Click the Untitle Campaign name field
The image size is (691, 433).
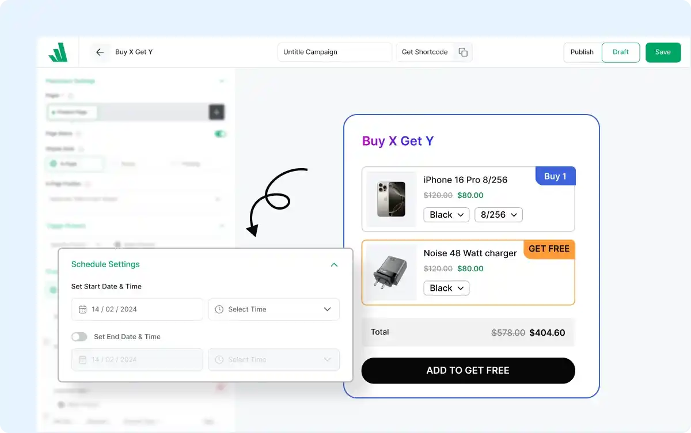tap(335, 52)
